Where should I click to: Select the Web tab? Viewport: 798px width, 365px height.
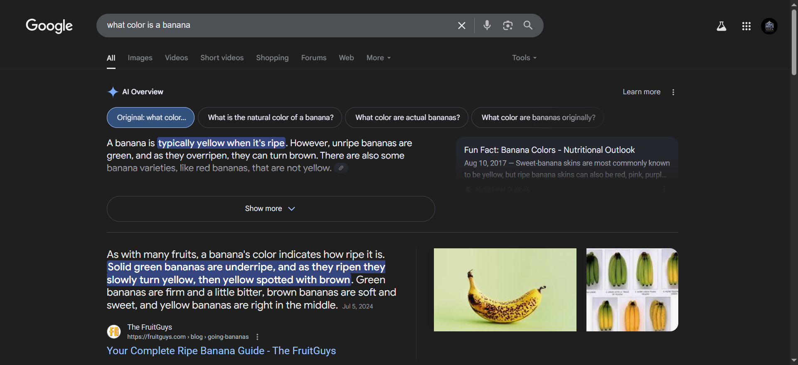pos(346,58)
